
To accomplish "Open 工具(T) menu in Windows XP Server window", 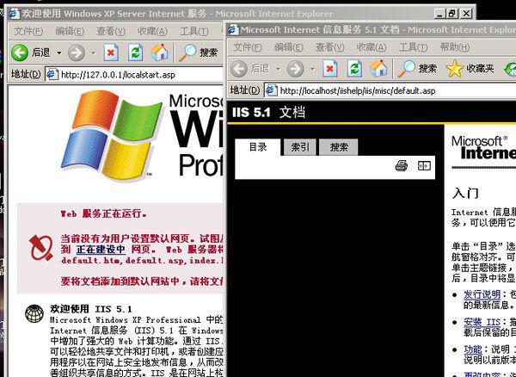I will tap(194, 31).
